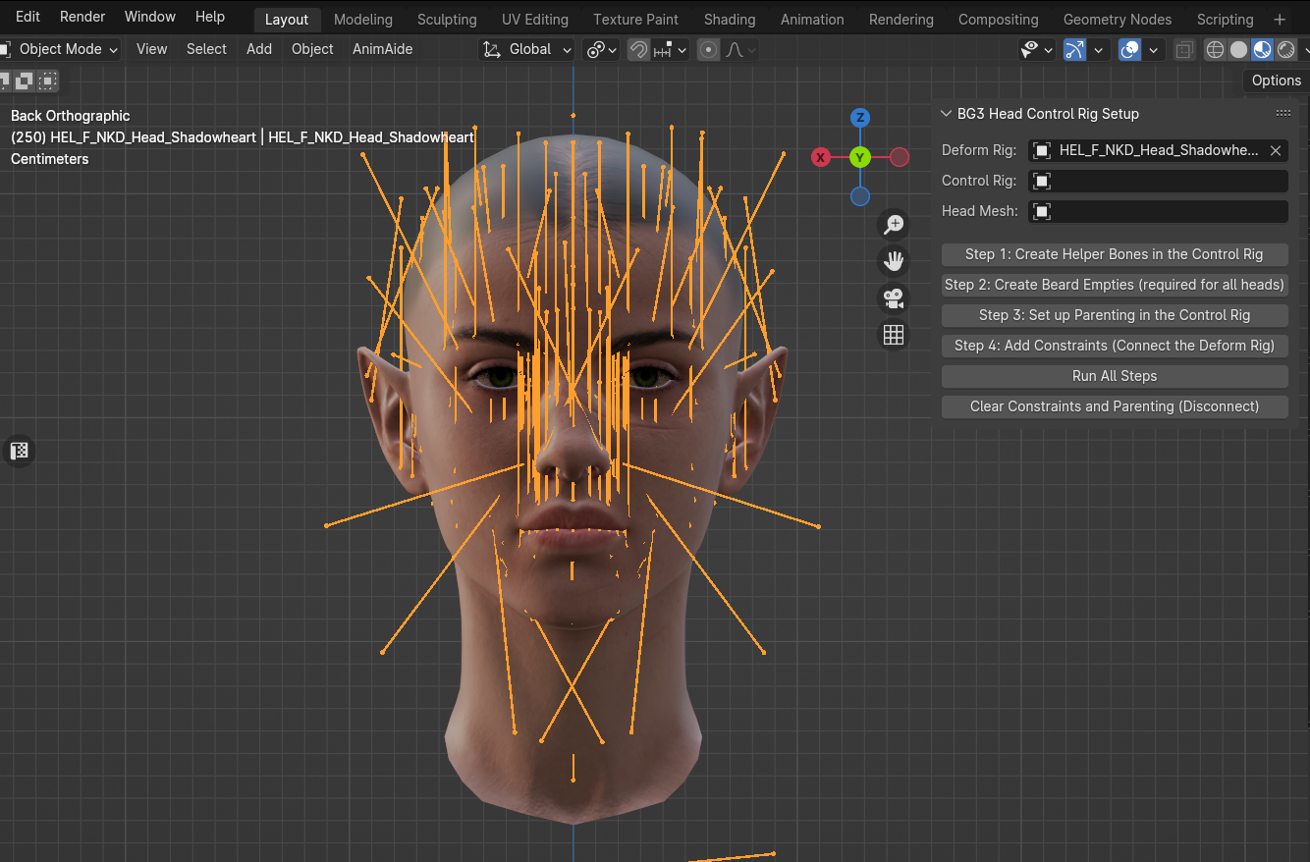Open the proportional falloff curve dropdown
Image resolution: width=1310 pixels, height=862 pixels.
point(740,49)
